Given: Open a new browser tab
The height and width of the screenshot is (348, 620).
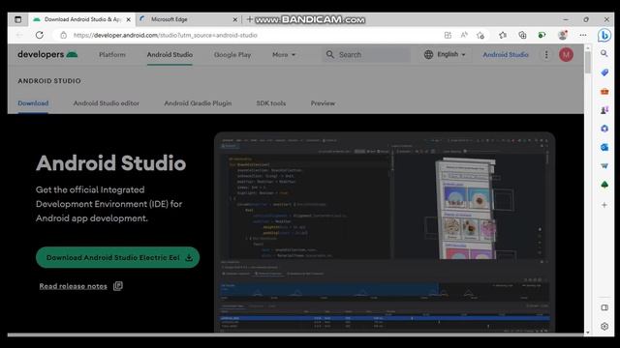Looking at the screenshot, I should click(249, 19).
